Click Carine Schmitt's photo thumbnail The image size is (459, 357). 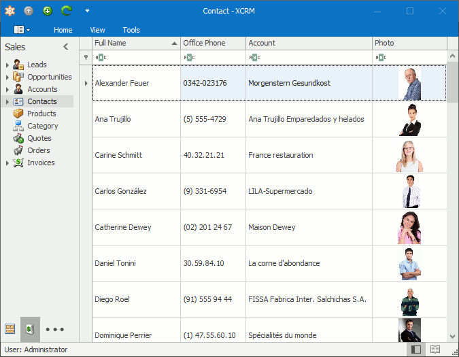(x=409, y=156)
